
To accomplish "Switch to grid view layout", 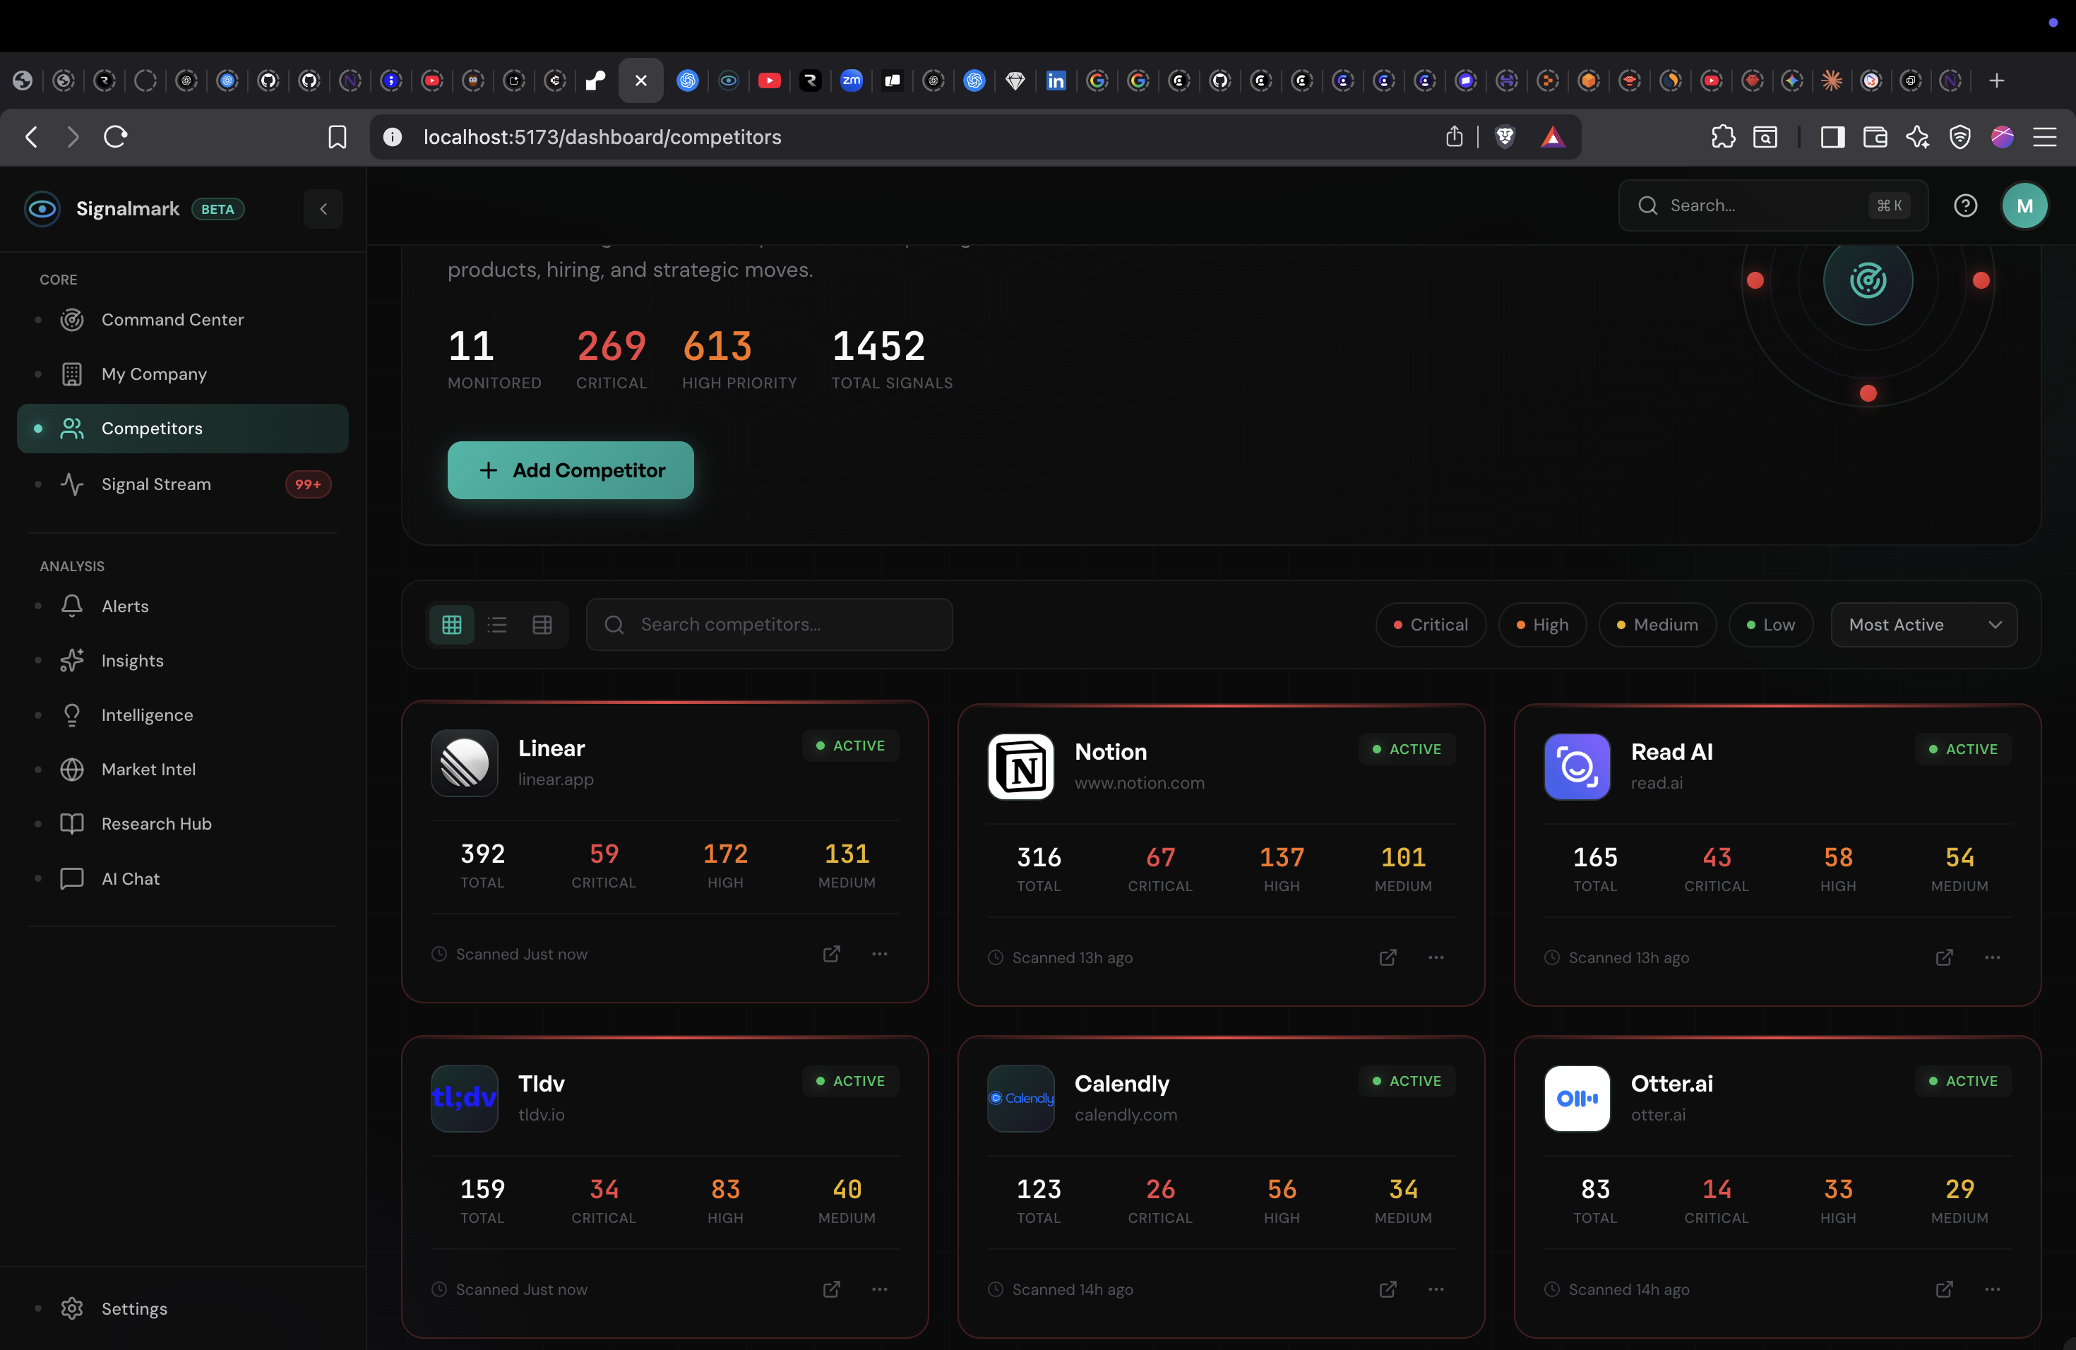I will 451,624.
